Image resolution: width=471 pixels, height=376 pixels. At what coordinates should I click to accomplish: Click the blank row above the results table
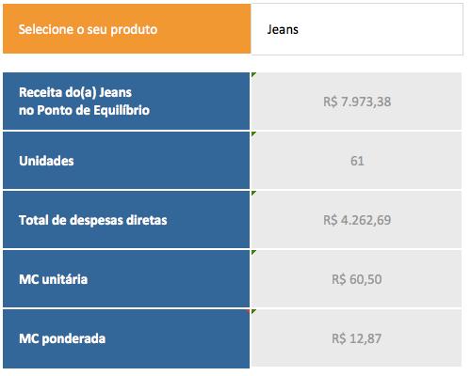click(x=233, y=64)
